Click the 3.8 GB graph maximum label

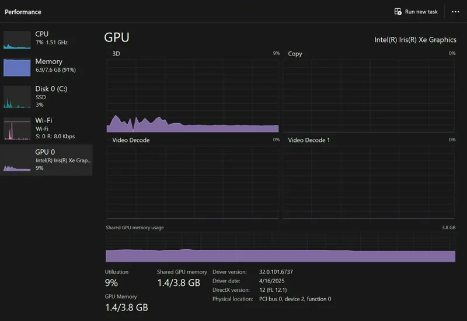448,228
